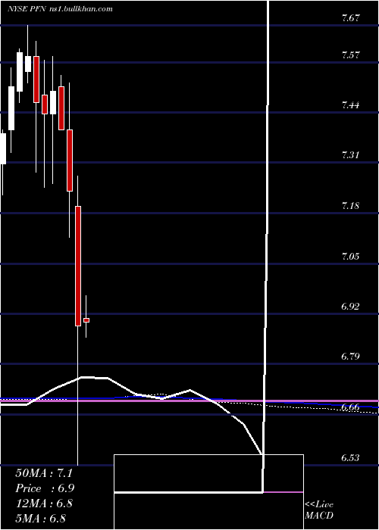Click the 6.53 price axis label
Image resolution: width=379 pixels, height=530 pixels.
350,458
